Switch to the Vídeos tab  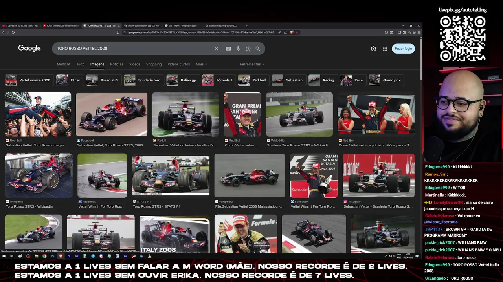[135, 64]
